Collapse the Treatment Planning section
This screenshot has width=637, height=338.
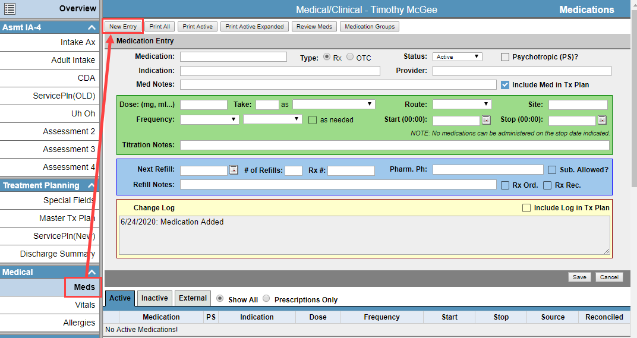[x=92, y=186]
